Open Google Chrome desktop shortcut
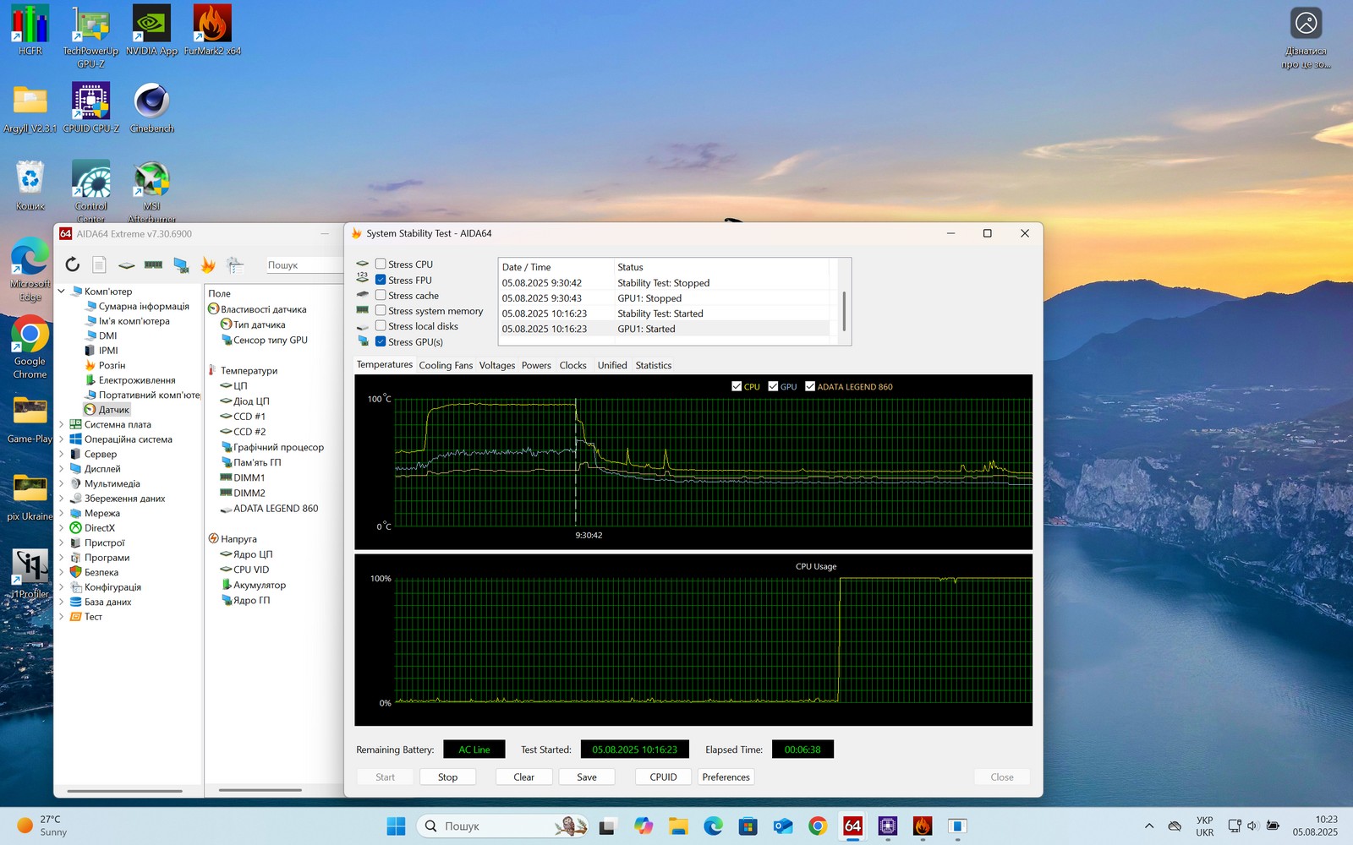This screenshot has height=845, width=1353. coord(30,347)
